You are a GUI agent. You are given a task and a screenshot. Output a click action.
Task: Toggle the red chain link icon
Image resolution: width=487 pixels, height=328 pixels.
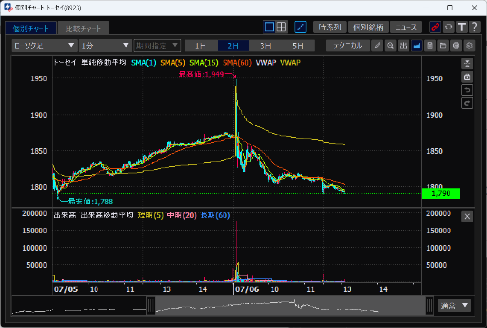pyautogui.click(x=436, y=27)
